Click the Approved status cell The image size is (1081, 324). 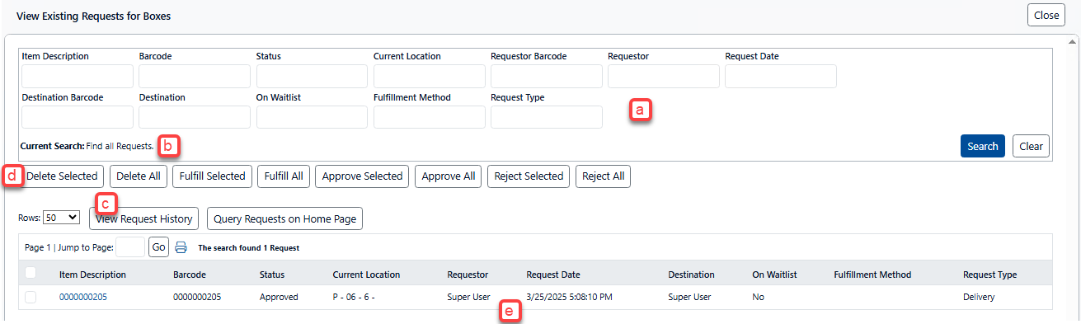(279, 297)
